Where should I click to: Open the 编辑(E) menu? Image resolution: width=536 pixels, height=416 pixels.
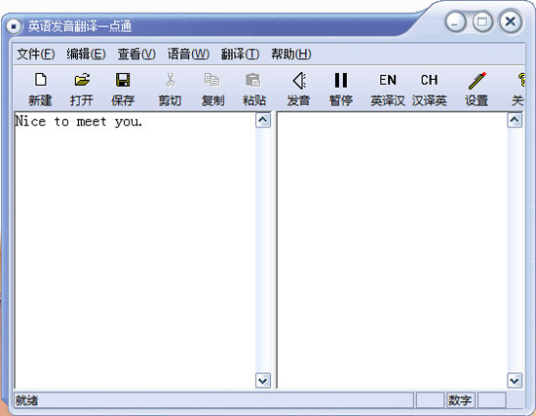[x=86, y=54]
